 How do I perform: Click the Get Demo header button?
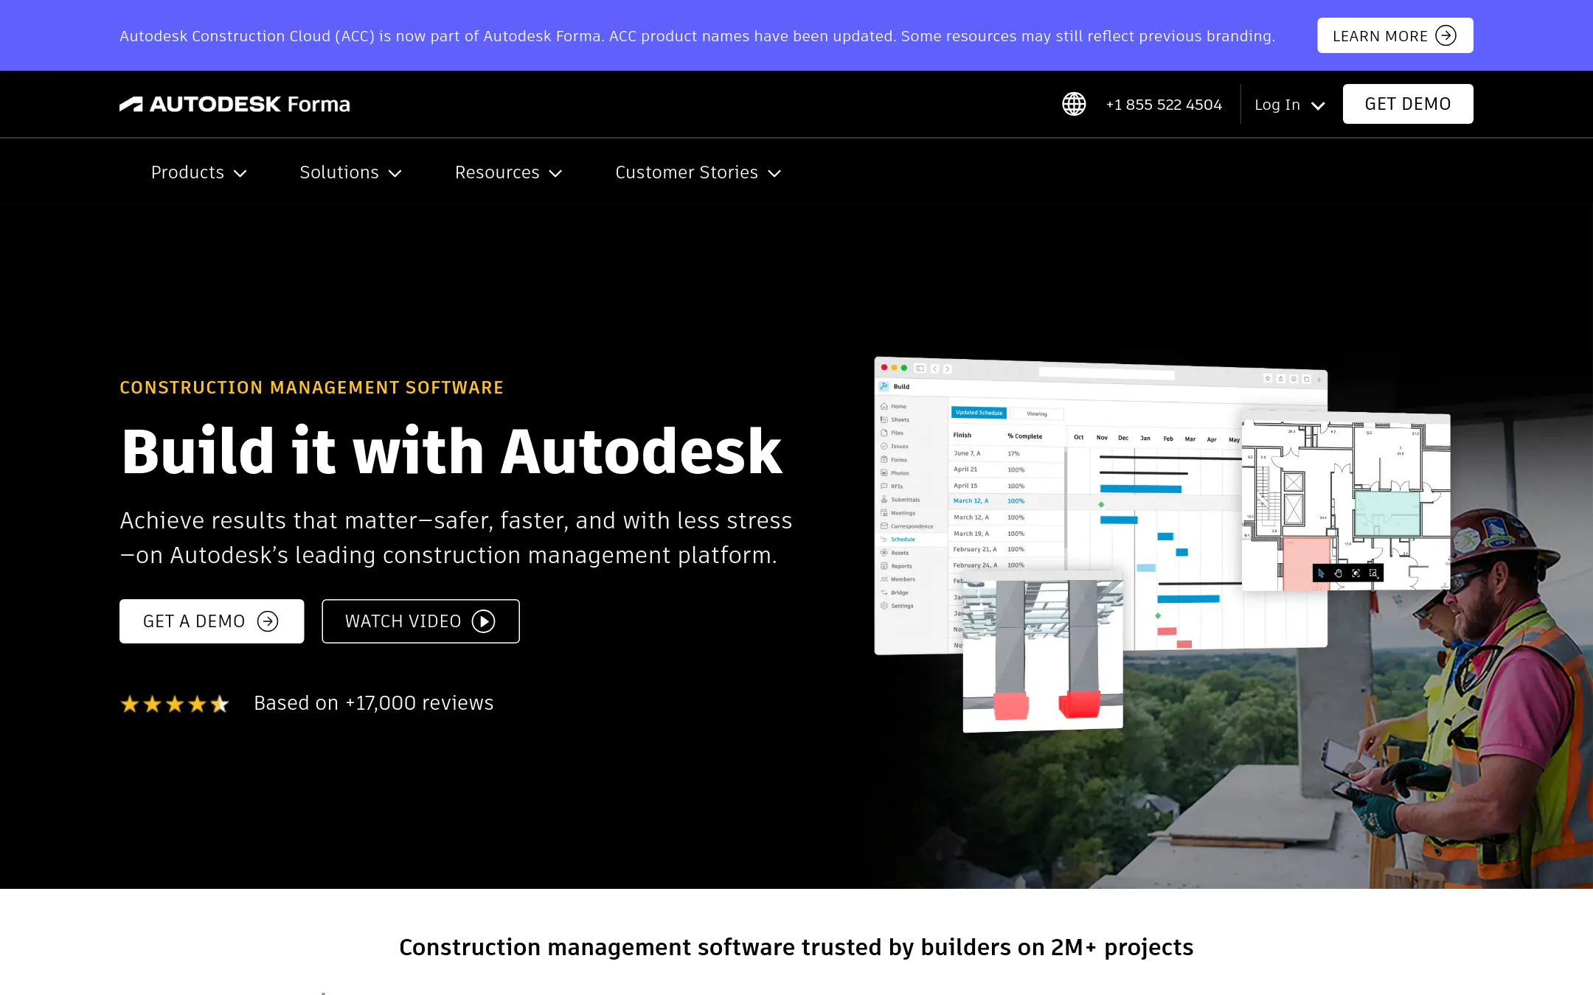tap(1408, 104)
